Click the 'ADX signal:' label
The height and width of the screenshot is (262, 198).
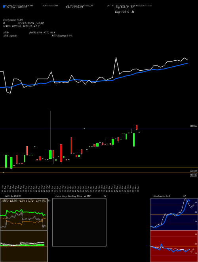[x=10, y=36]
